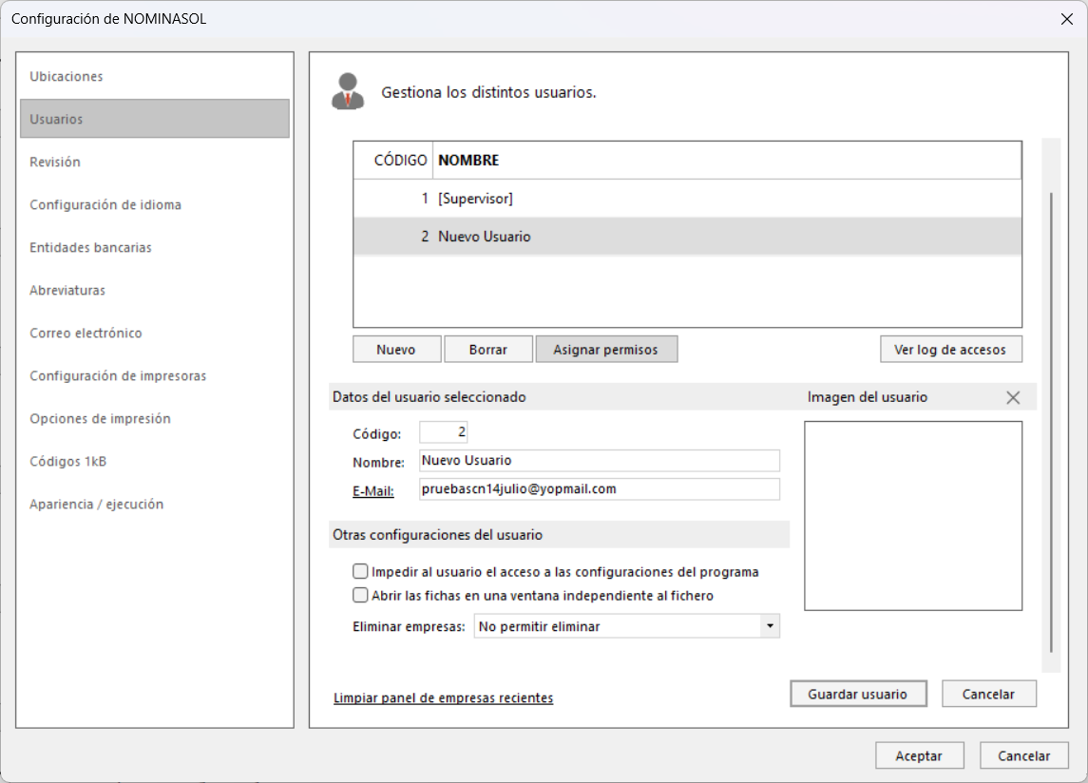Close the Configuración de NOMINASOL window
The image size is (1088, 783).
point(1067,19)
